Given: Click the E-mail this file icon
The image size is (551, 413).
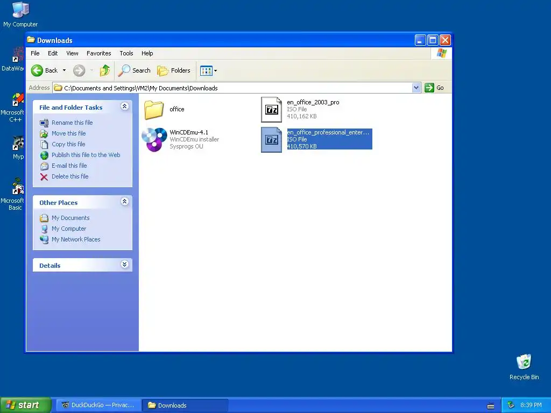Looking at the screenshot, I should pyautogui.click(x=44, y=166).
